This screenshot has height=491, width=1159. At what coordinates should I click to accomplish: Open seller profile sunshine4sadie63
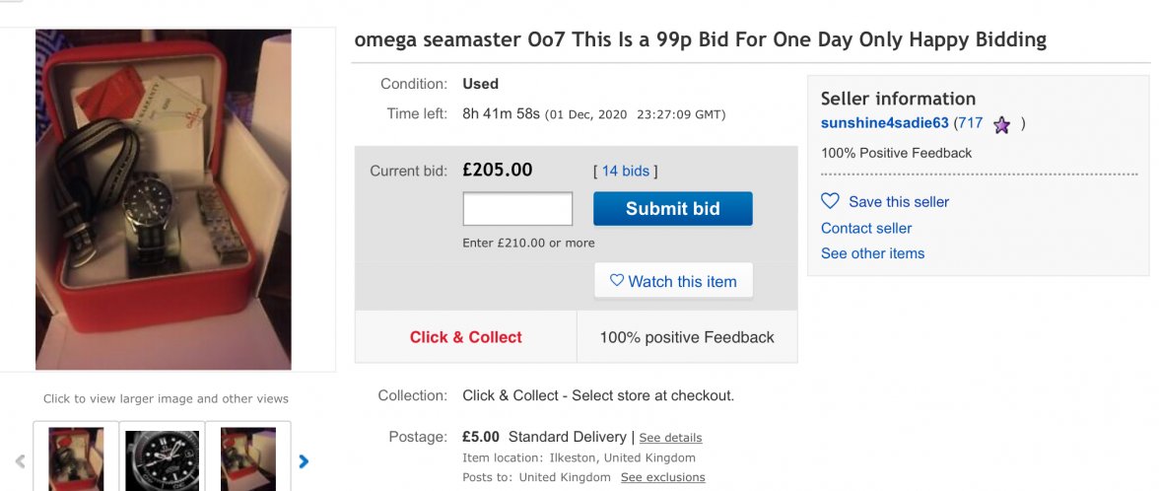884,123
